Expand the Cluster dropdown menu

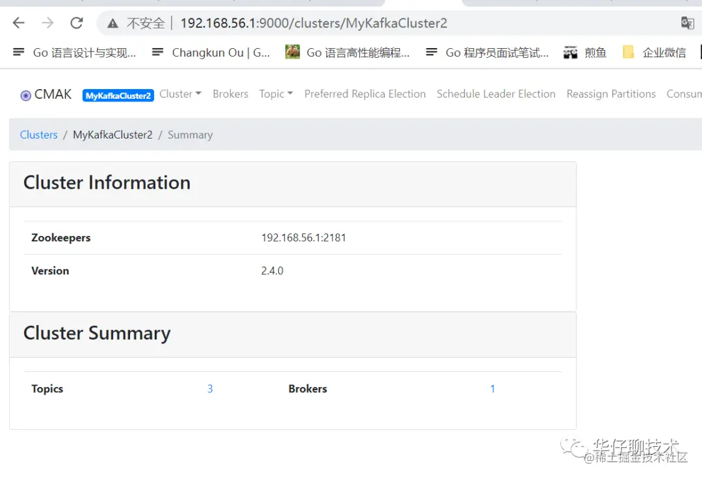181,94
